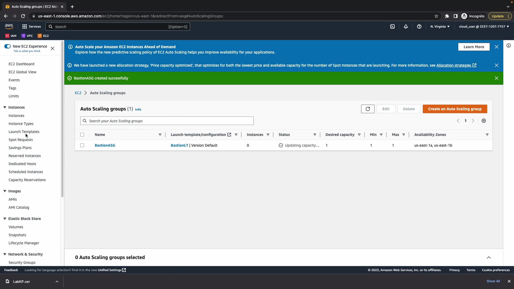
Task: Toggle the New EC2 Experience switch
Action: tap(7, 46)
